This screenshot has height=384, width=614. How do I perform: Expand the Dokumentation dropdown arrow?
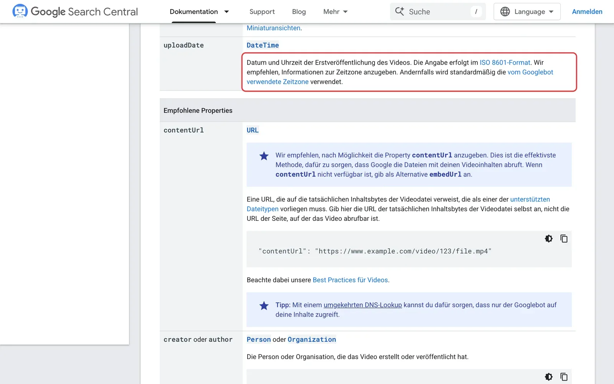click(226, 12)
